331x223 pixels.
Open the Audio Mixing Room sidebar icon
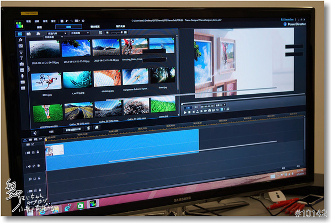click(22, 70)
